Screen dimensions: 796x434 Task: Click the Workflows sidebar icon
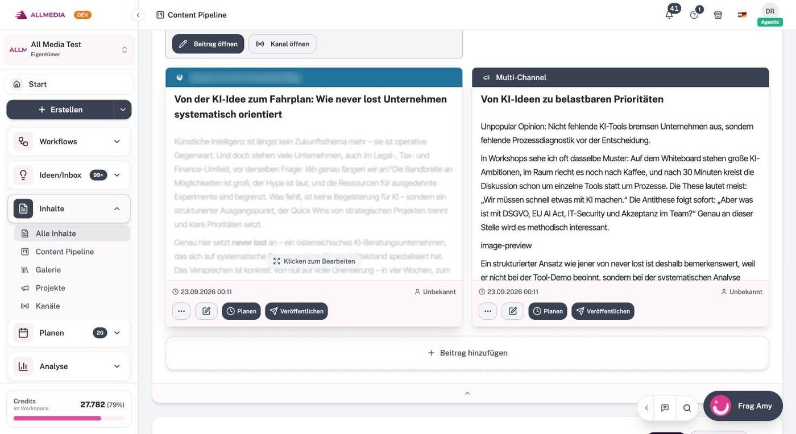coord(23,141)
